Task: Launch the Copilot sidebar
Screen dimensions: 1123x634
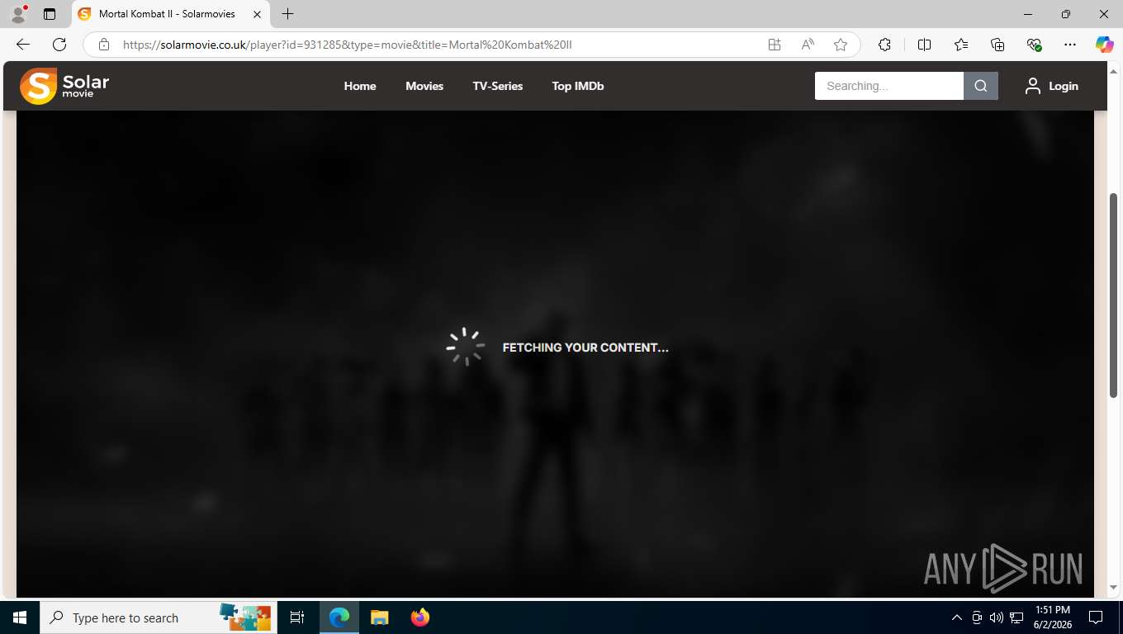Action: point(1105,45)
